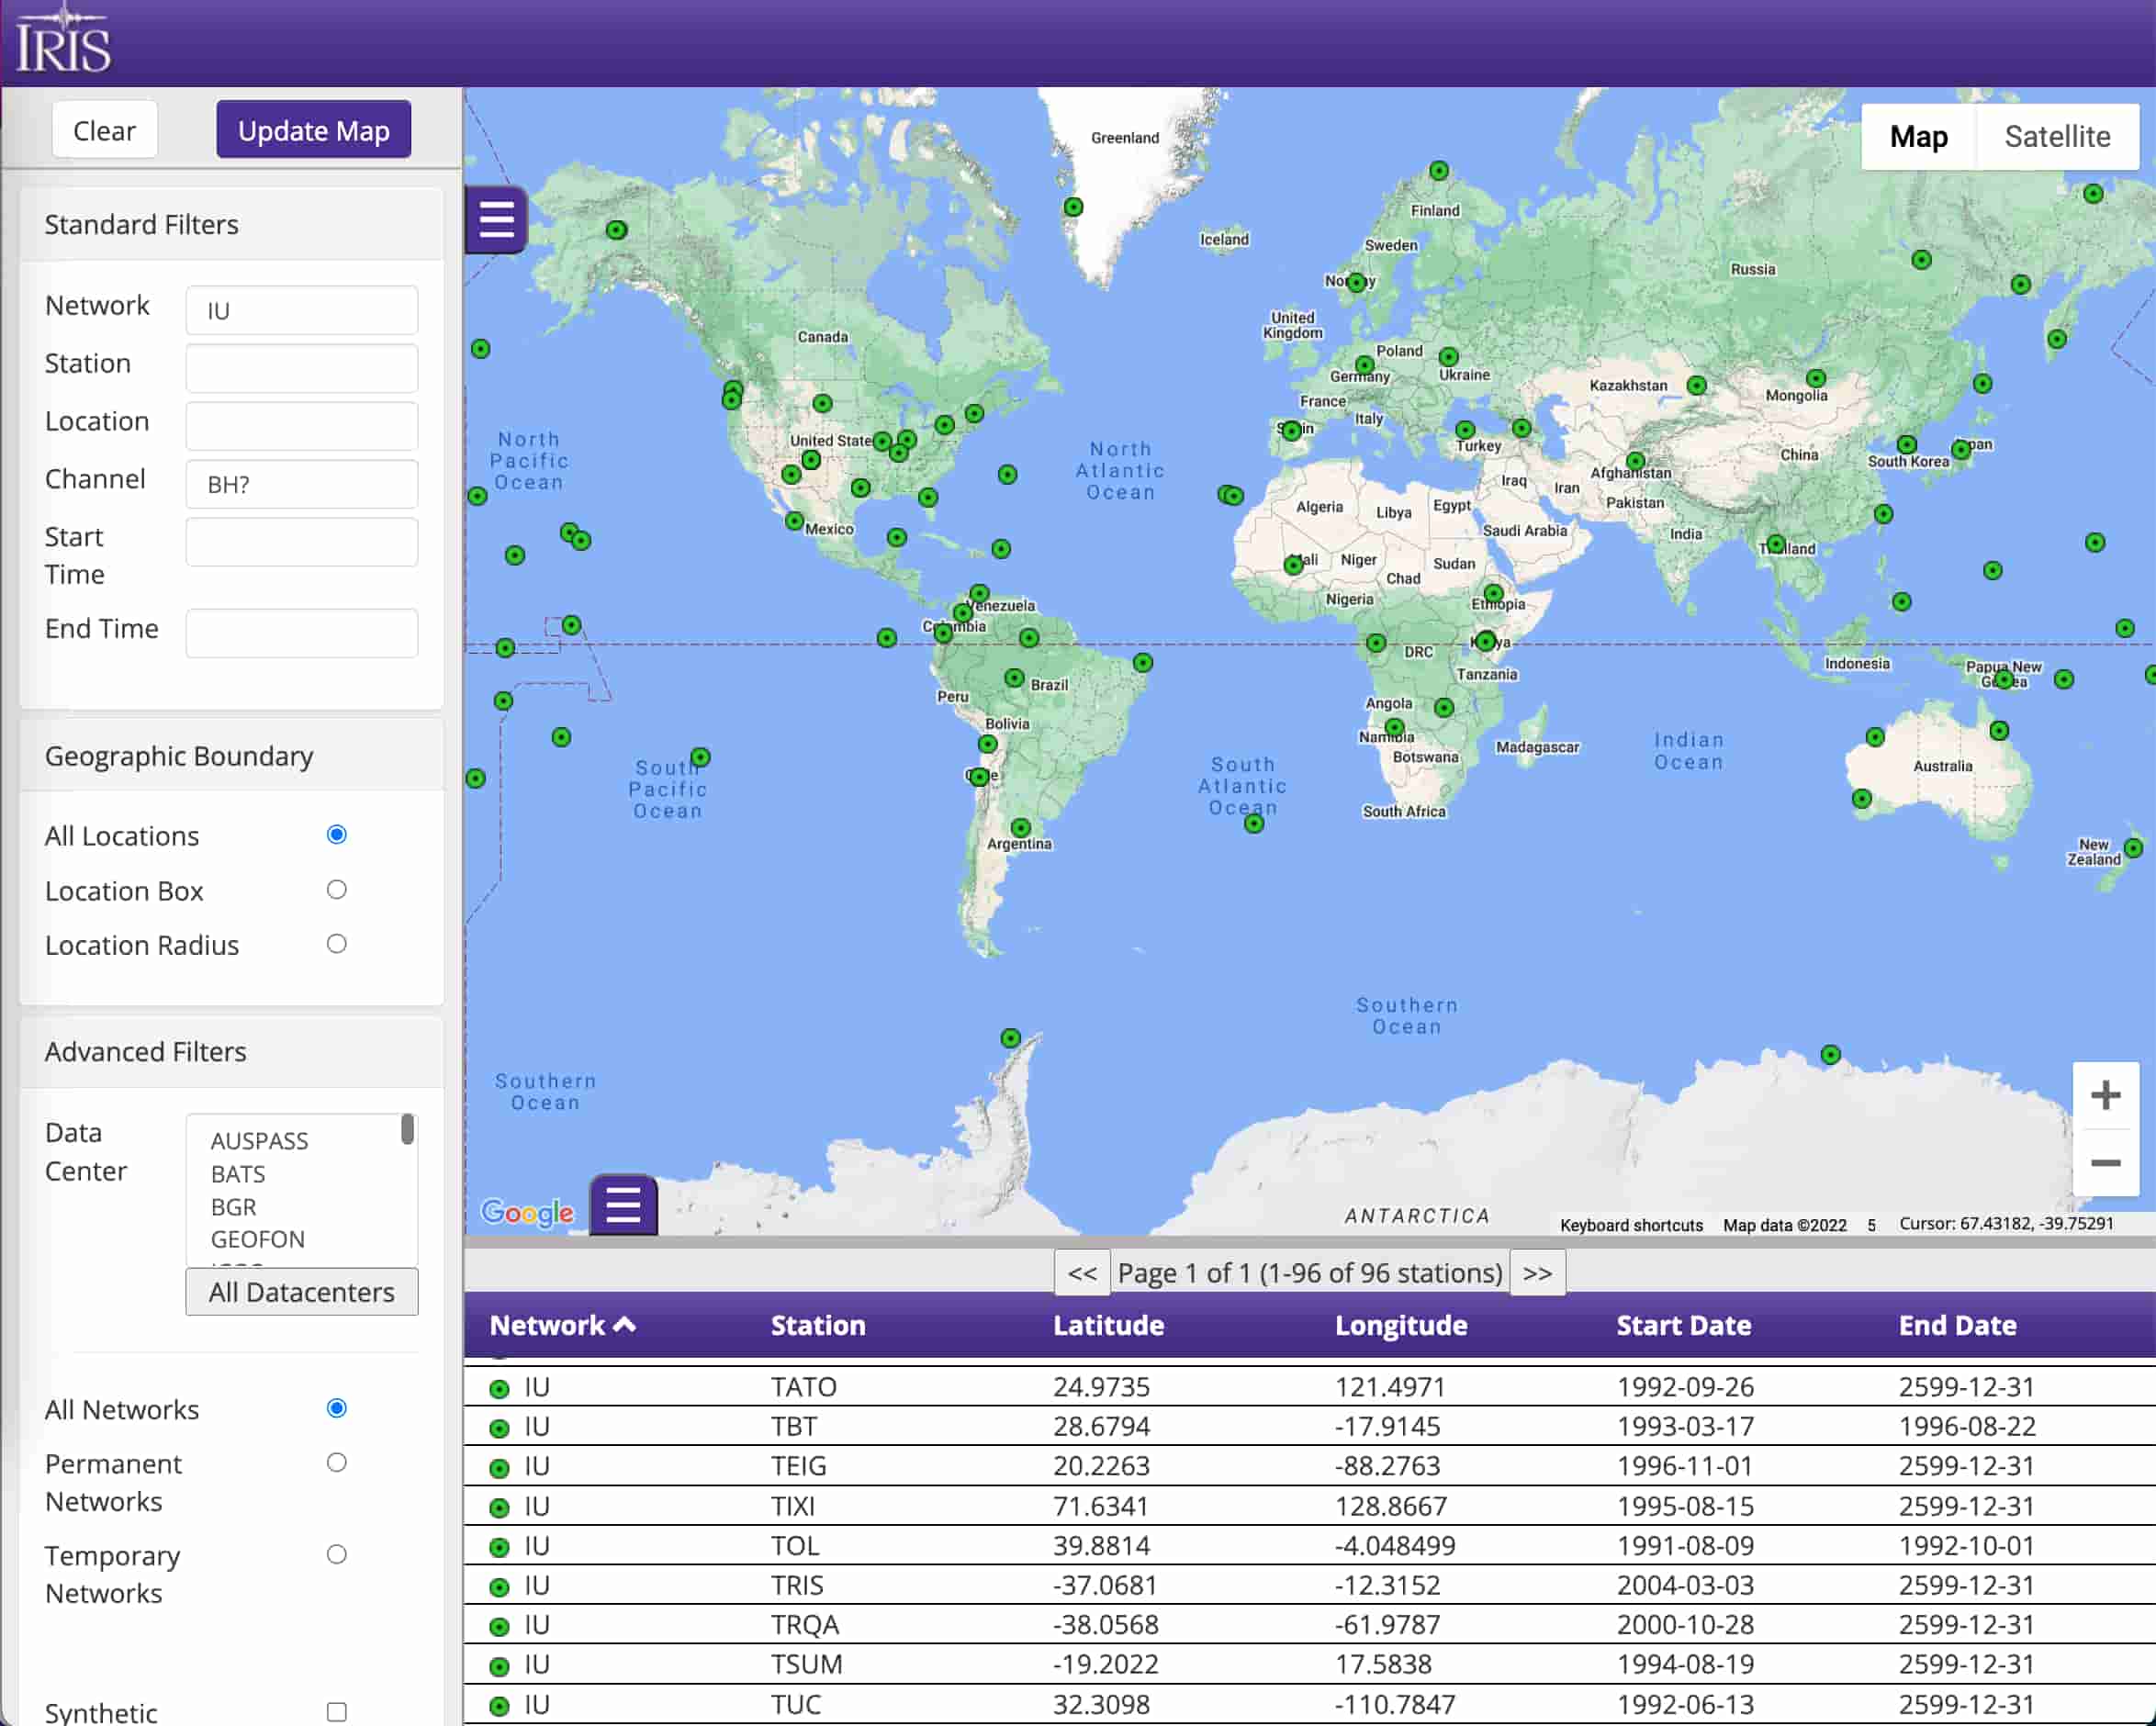The height and width of the screenshot is (1726, 2156).
Task: Click the station marker in Greenland
Action: 1073,207
